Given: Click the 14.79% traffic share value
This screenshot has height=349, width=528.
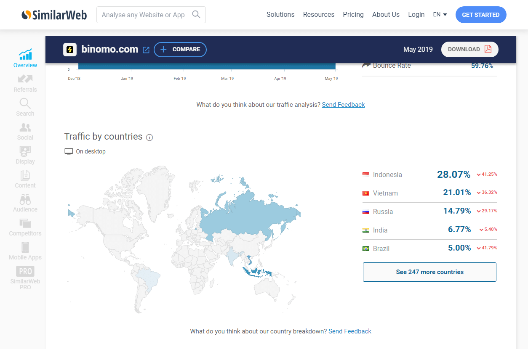Looking at the screenshot, I should (457, 211).
